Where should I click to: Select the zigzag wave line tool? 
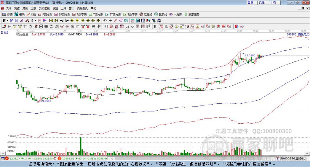132,26
